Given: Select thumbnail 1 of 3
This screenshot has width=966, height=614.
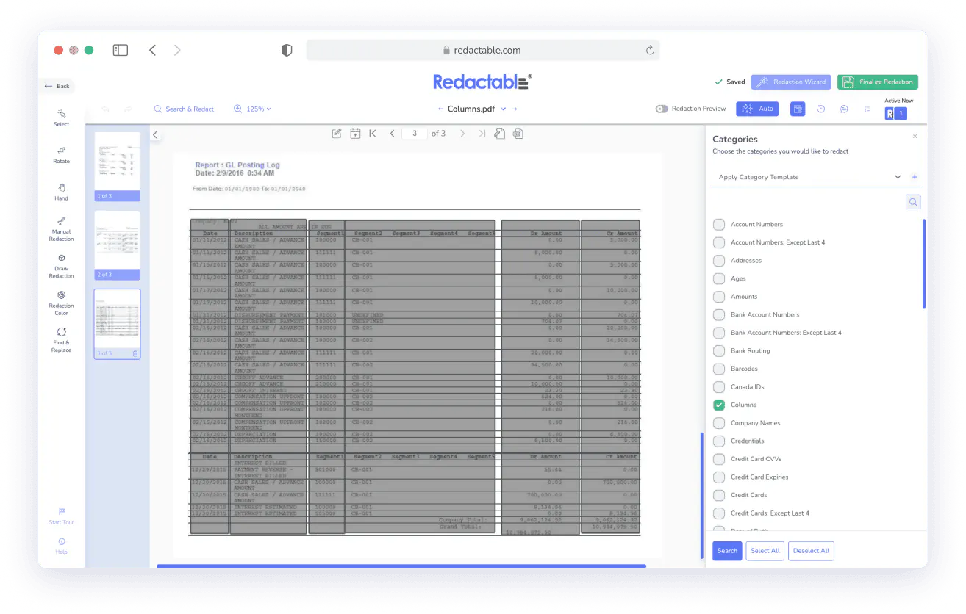Looking at the screenshot, I should 117,167.
